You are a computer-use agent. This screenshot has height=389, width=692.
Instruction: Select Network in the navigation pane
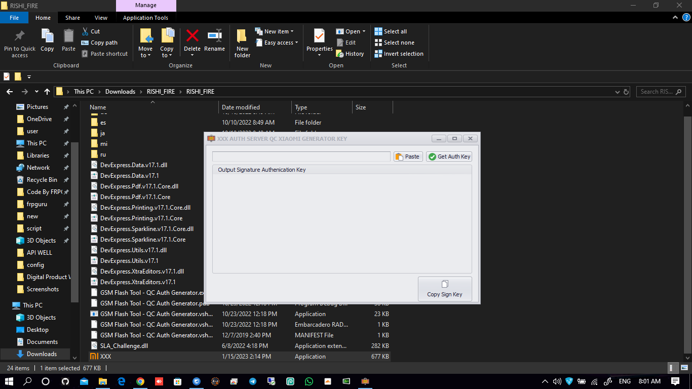point(38,168)
